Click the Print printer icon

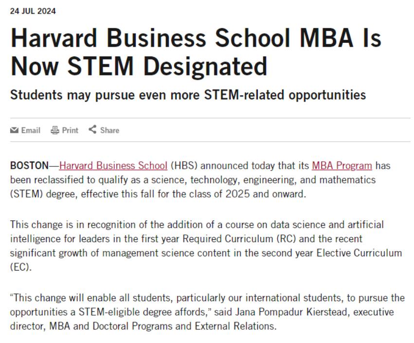click(54, 130)
